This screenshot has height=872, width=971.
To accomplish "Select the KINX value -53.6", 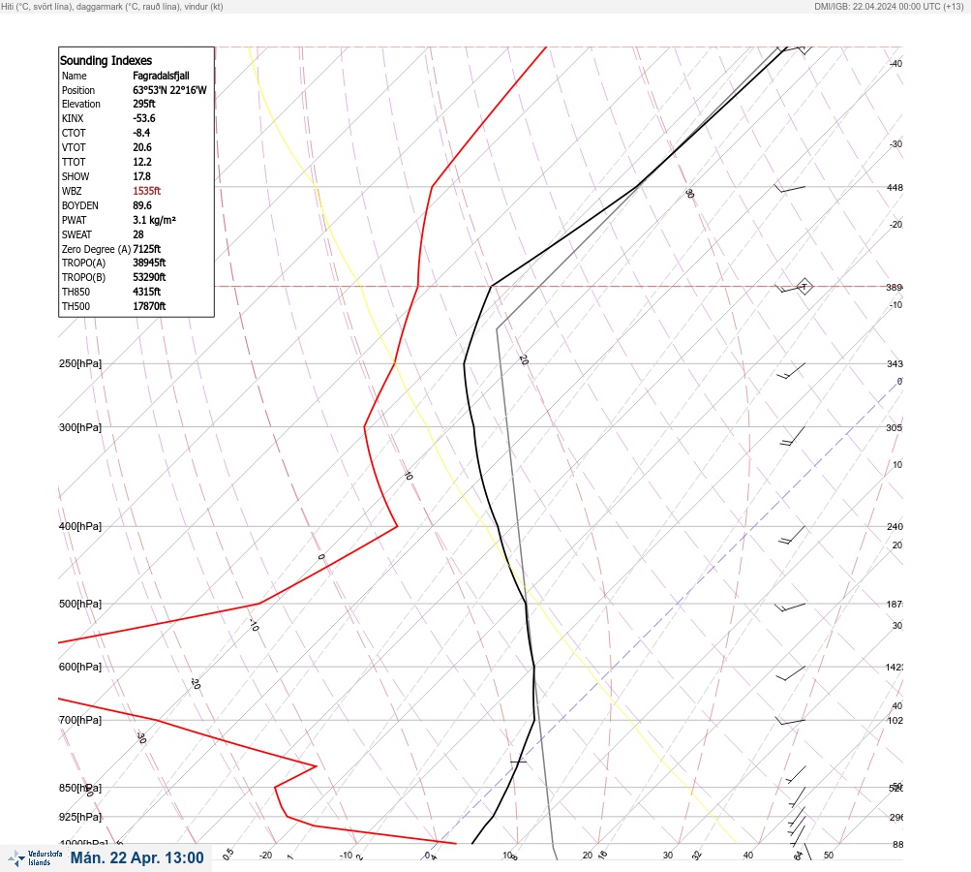I will tap(143, 118).
